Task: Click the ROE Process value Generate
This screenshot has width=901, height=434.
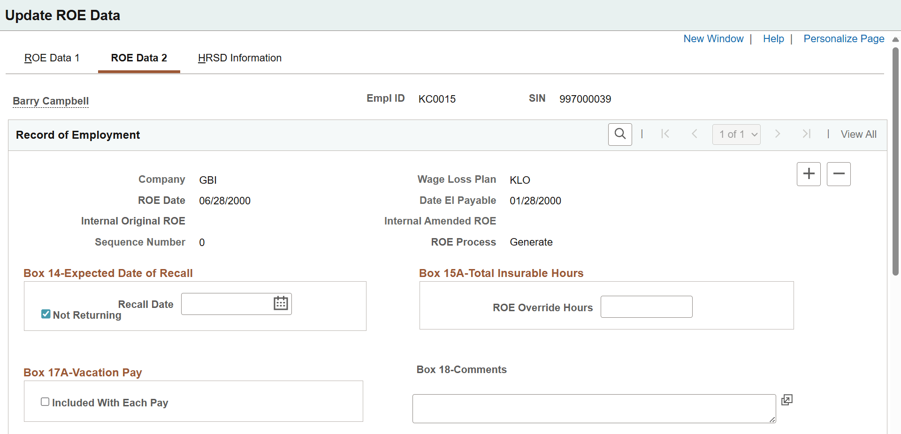Action: (x=531, y=242)
